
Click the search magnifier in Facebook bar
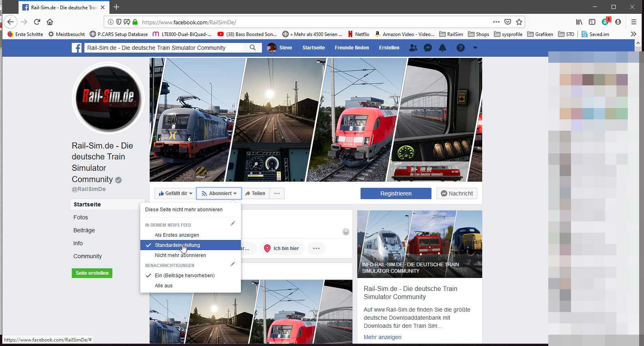click(253, 48)
